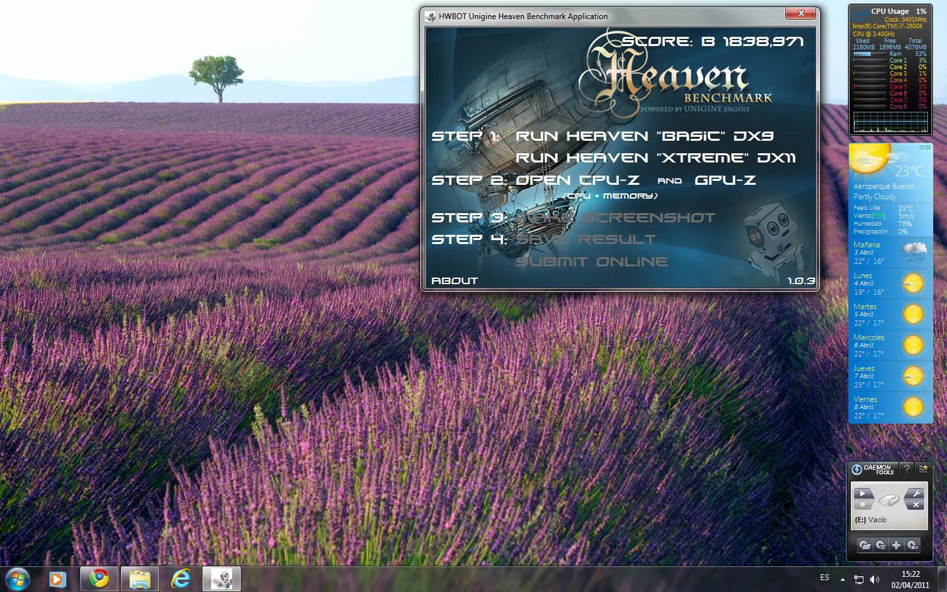Screen dimensions: 947x592
Task: Select the Jueves 7 Abril forecast
Action: pyautogui.click(x=890, y=376)
